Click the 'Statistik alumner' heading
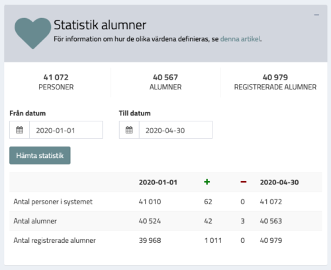Screen dimensions: 331x270 [100, 25]
